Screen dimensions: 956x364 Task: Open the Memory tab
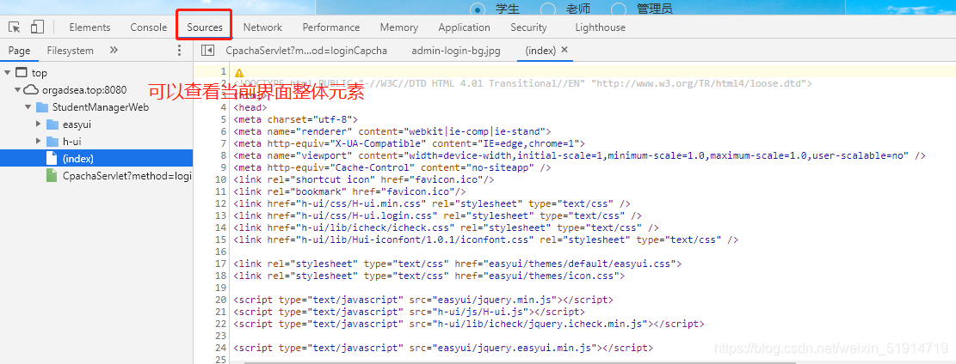pyautogui.click(x=399, y=27)
